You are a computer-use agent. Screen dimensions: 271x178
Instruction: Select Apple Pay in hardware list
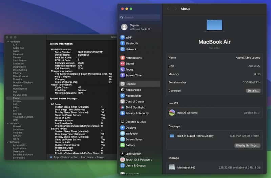pos(18,48)
